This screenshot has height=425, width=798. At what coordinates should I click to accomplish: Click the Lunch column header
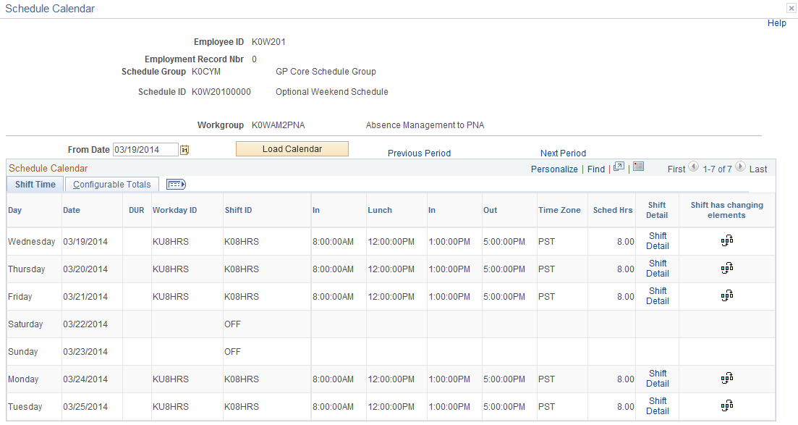[x=380, y=210]
